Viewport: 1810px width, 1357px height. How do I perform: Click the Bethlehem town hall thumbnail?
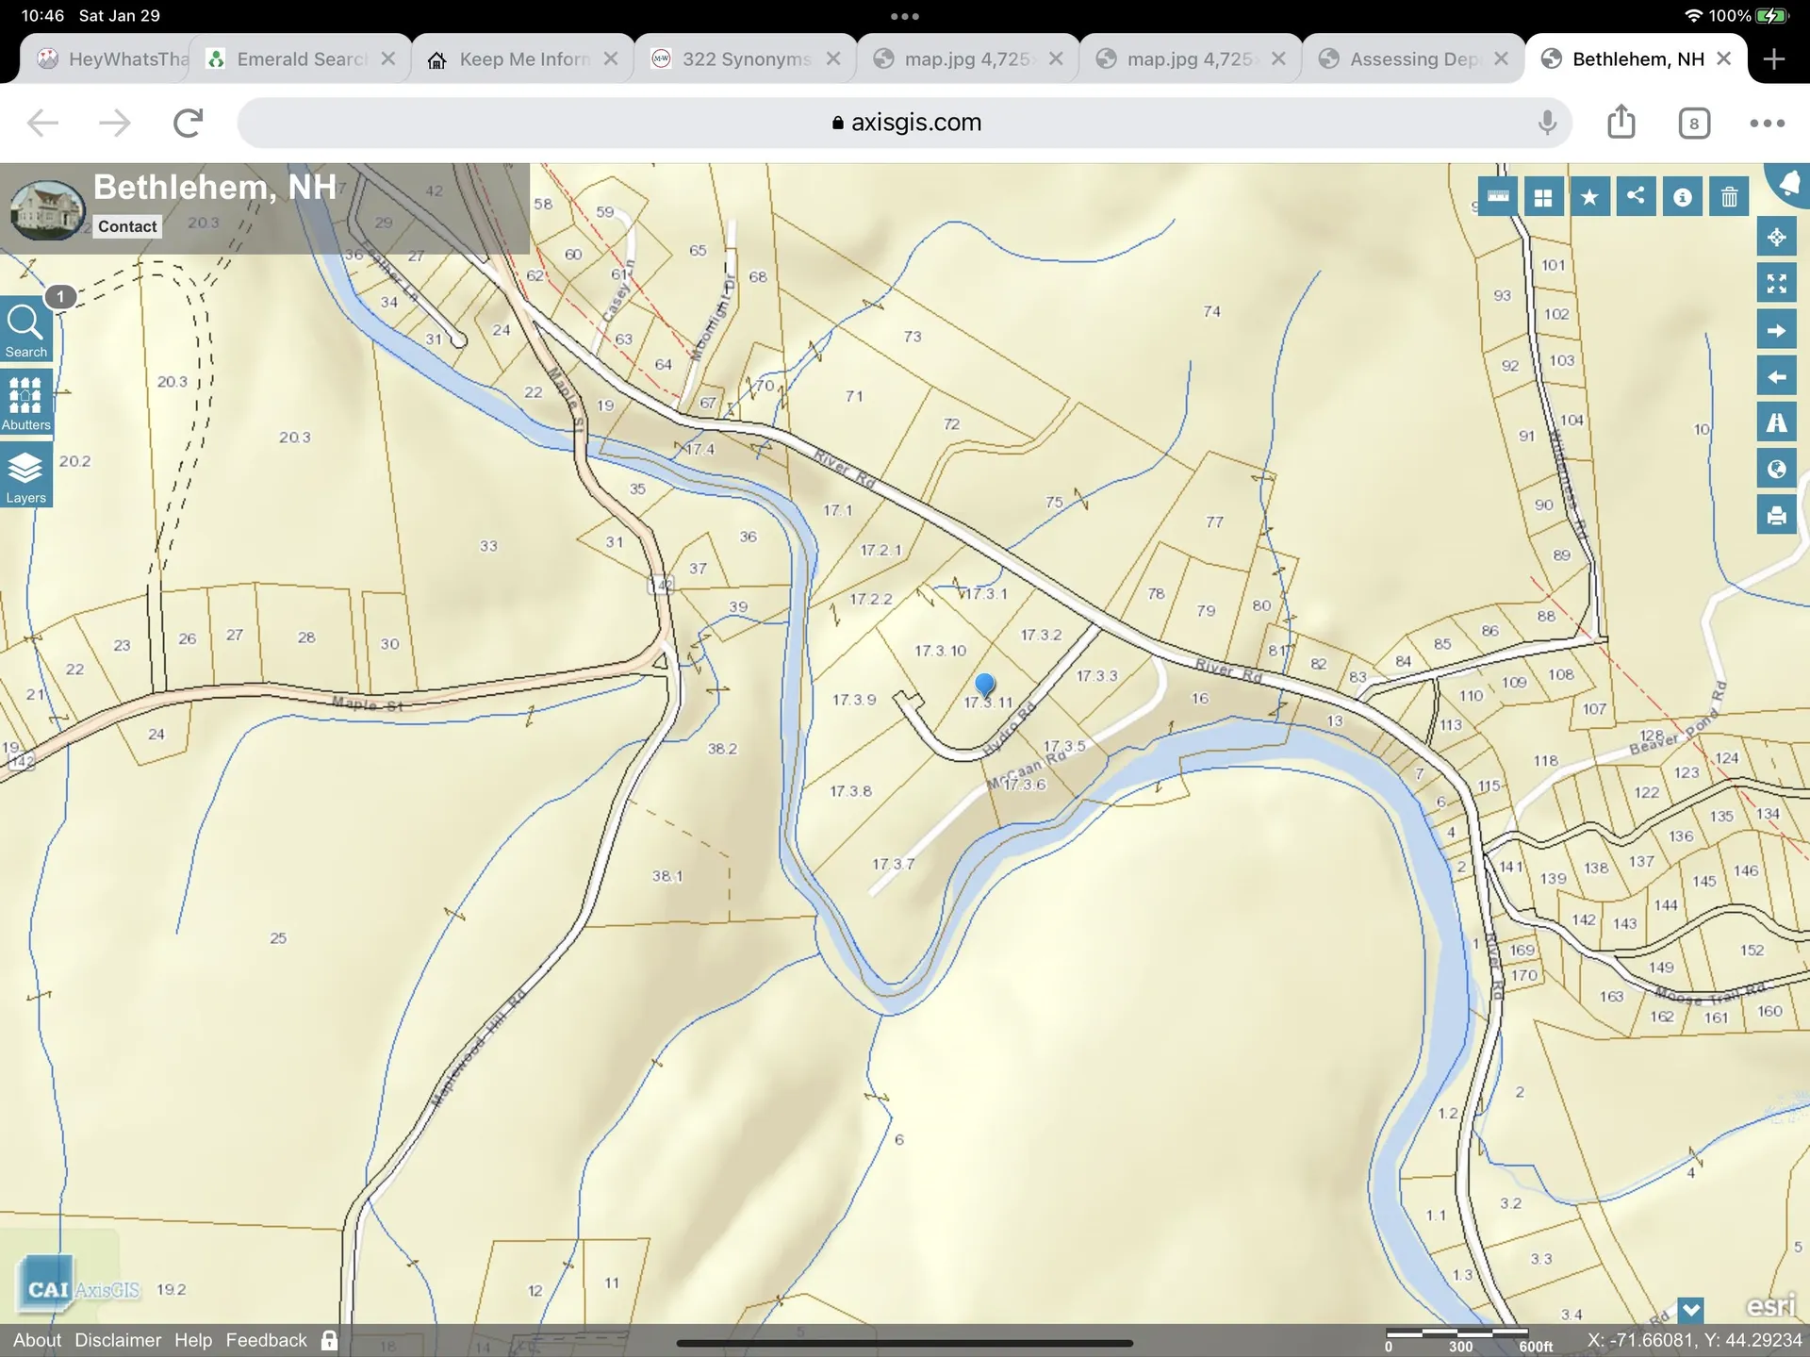tap(47, 209)
